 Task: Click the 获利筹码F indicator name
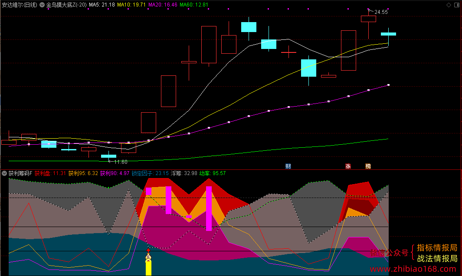click(x=20, y=173)
